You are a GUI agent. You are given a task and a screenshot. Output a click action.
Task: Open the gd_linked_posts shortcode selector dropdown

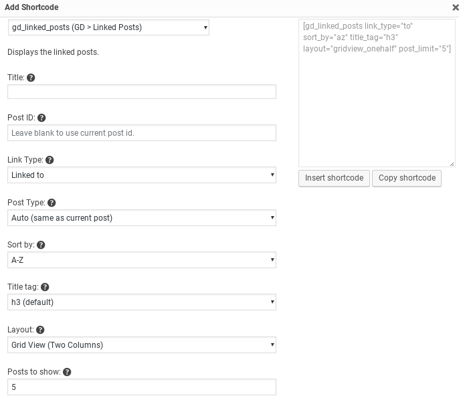point(108,27)
